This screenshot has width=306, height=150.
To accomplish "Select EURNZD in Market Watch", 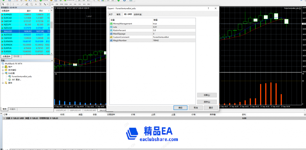I will 25,14.
